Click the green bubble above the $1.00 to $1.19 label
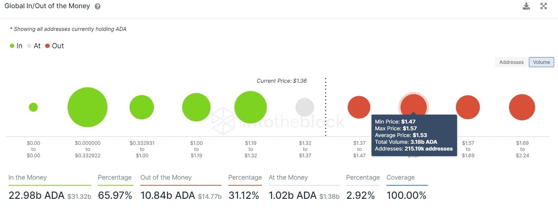This screenshot has height=213, width=558. point(196,107)
